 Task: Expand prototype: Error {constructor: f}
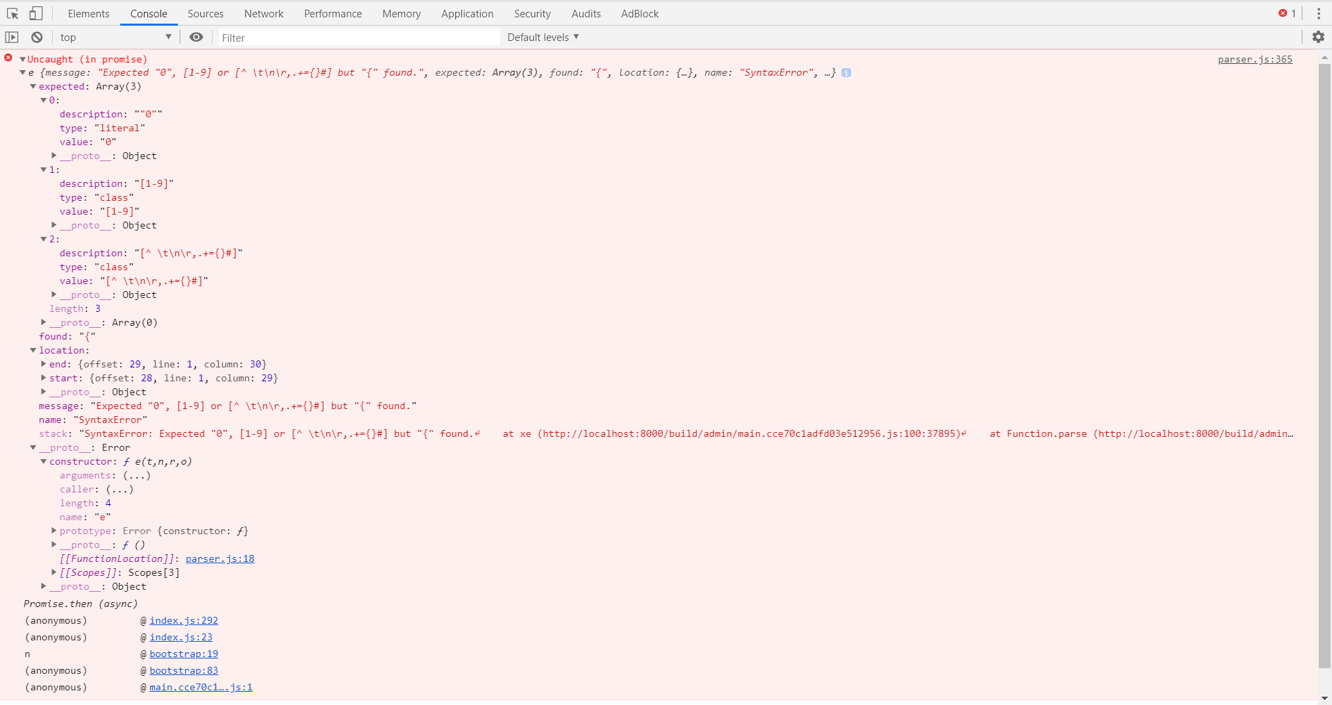54,531
